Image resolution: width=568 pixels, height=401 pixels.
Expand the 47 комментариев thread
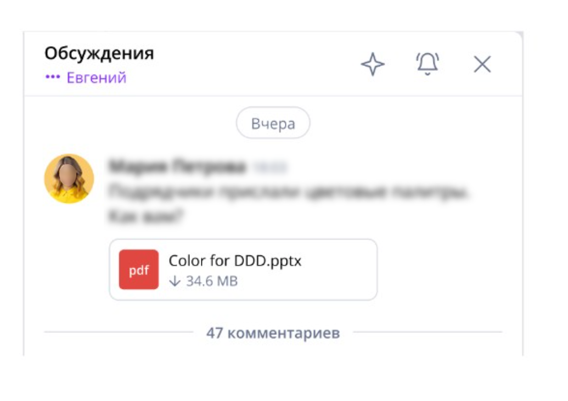[x=273, y=333]
